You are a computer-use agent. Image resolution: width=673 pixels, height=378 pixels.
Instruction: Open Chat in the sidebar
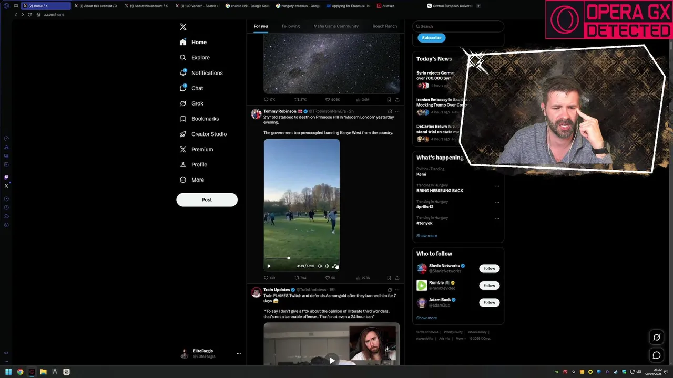click(x=191, y=88)
